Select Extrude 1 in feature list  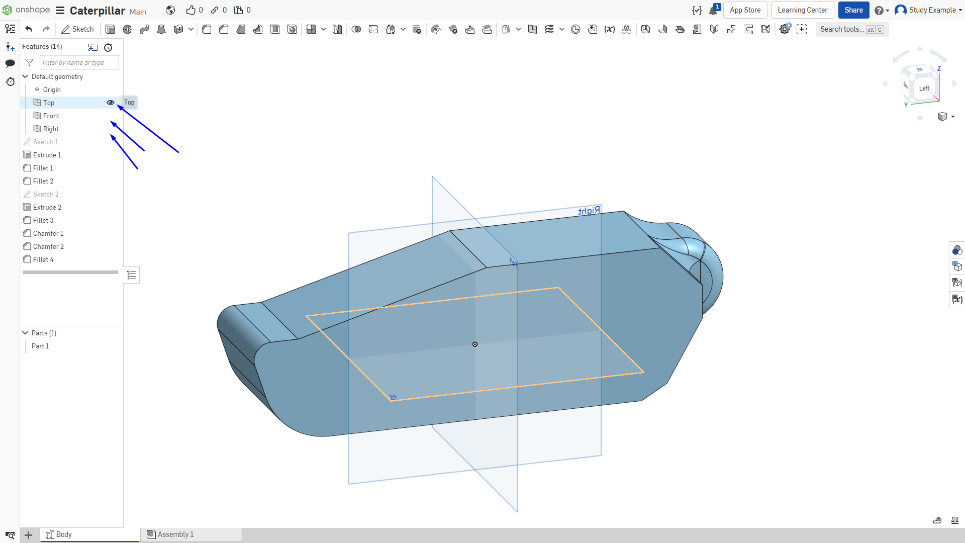pyautogui.click(x=47, y=155)
